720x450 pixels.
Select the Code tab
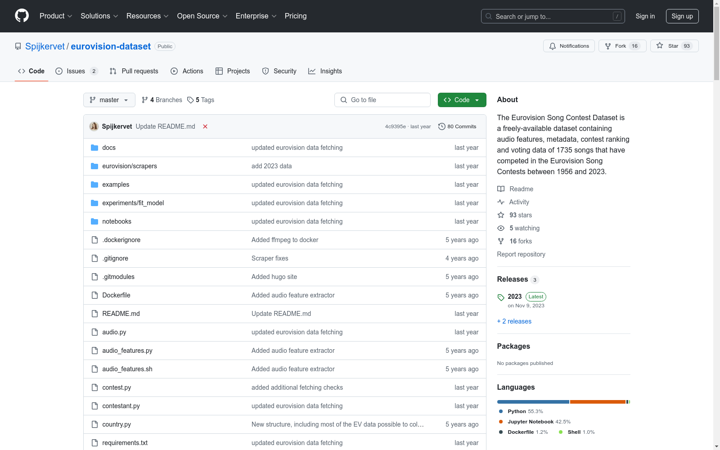click(x=31, y=71)
